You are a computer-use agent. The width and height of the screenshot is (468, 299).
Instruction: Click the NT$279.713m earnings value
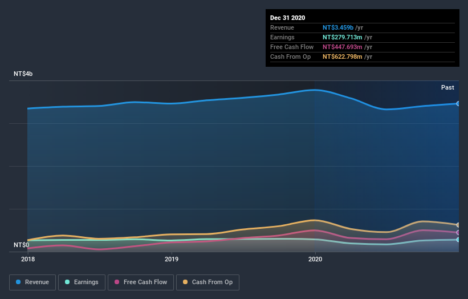point(343,37)
